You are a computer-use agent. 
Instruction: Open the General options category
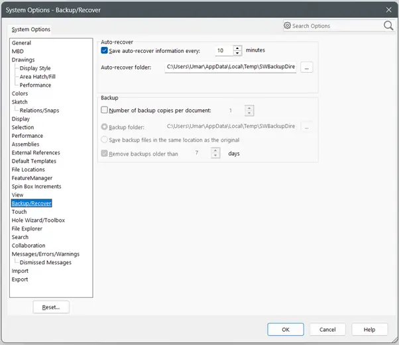pos(21,43)
